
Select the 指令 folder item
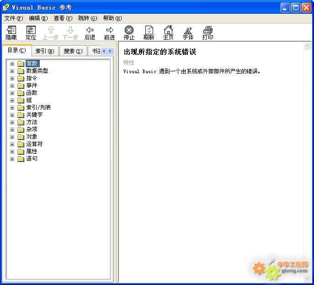pos(32,78)
